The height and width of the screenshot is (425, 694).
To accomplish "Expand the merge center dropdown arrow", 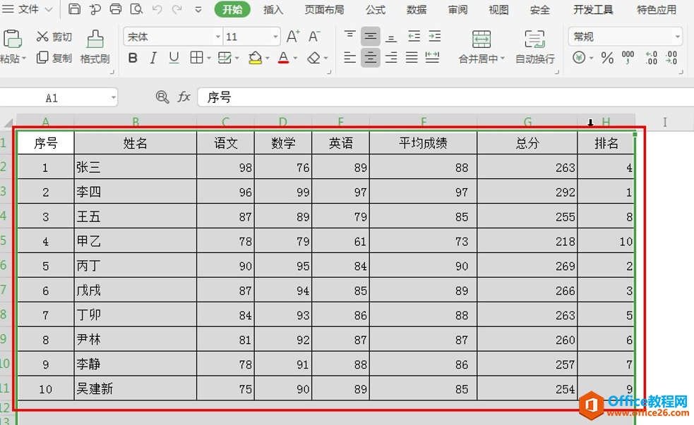I will pos(503,58).
